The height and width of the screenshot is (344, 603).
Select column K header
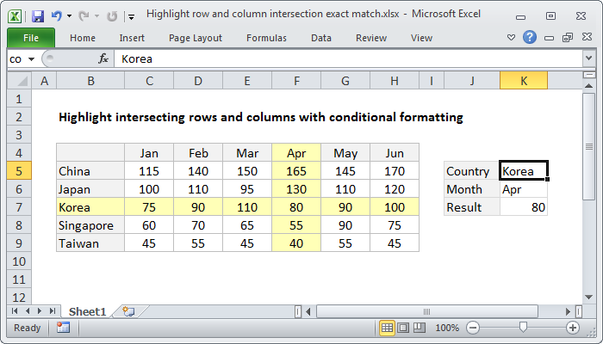[524, 81]
